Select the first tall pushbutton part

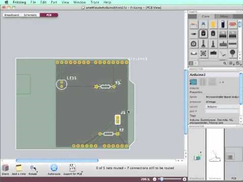(204, 43)
